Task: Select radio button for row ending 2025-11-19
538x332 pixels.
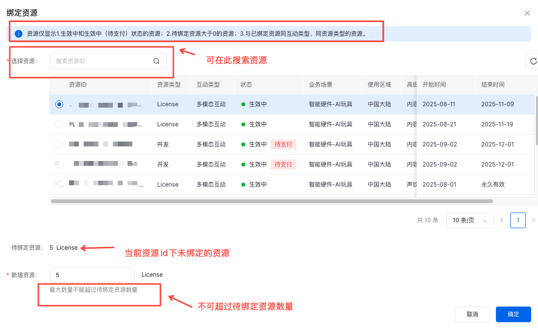Action: [59, 124]
